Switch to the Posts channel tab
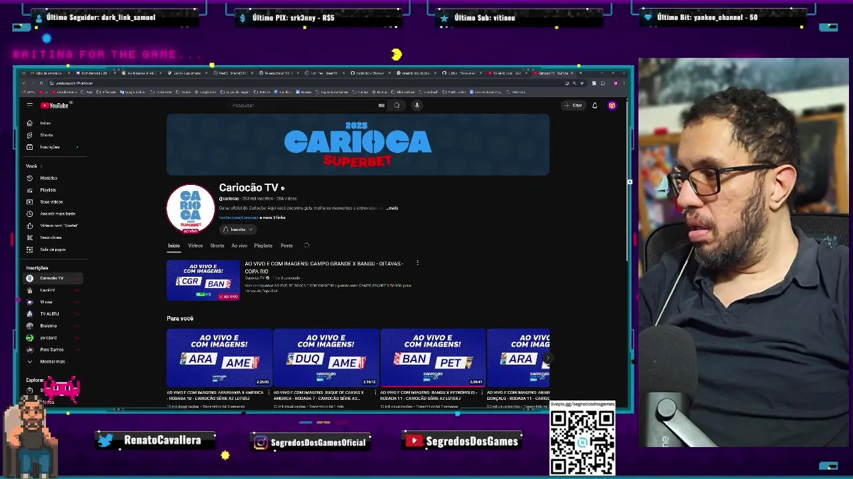 (x=287, y=245)
